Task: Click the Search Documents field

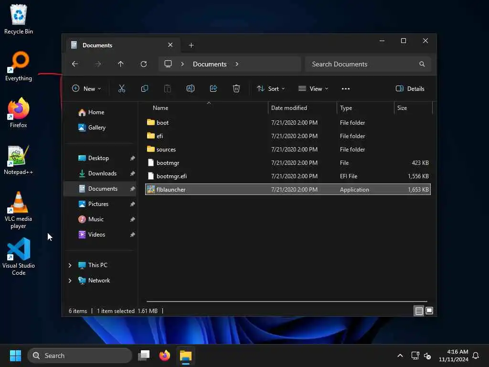Action: pyautogui.click(x=368, y=64)
